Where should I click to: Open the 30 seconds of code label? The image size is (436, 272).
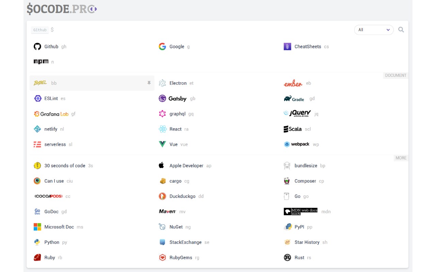click(x=65, y=166)
